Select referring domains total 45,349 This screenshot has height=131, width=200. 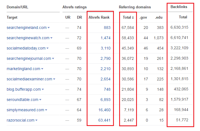pos(128,48)
